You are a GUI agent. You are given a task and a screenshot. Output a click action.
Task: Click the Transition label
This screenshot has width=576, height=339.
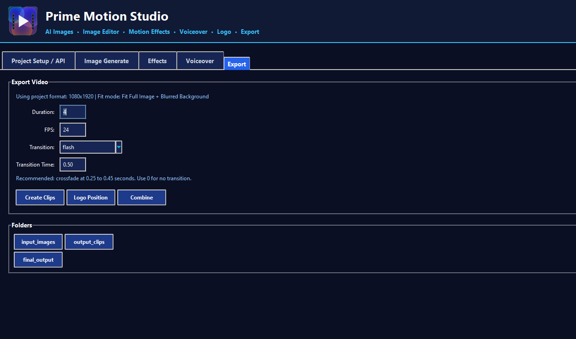[42, 147]
